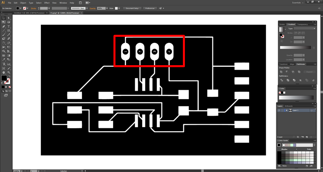323x172 pixels.
Task: Click the gradient slider bar in Gradient panel
Action: click(295, 47)
